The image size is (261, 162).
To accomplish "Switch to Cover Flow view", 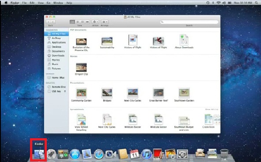I will [x=87, y=22].
